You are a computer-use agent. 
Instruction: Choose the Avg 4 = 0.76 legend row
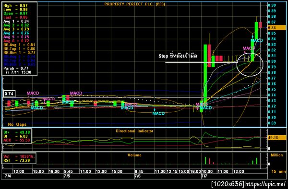click(x=16, y=33)
